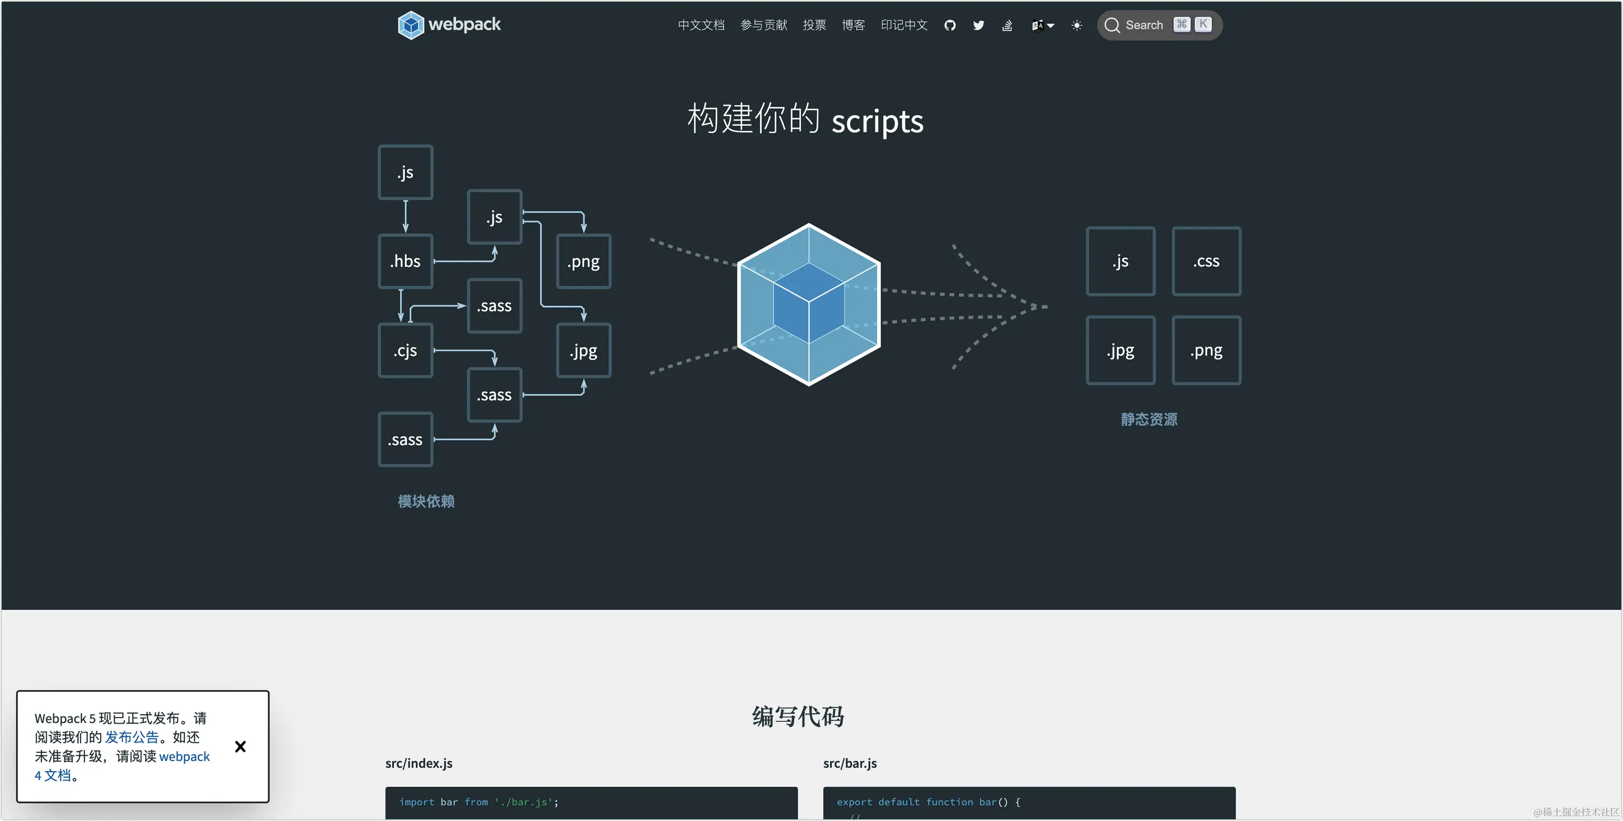Expand the language translation dropdown
This screenshot has width=1623, height=821.
click(x=1043, y=25)
